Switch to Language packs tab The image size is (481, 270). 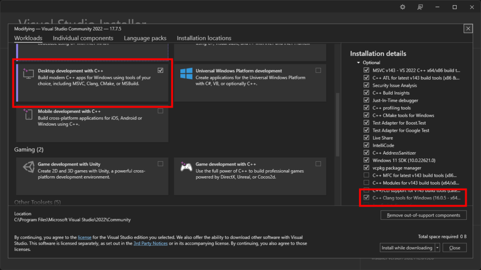pos(145,38)
